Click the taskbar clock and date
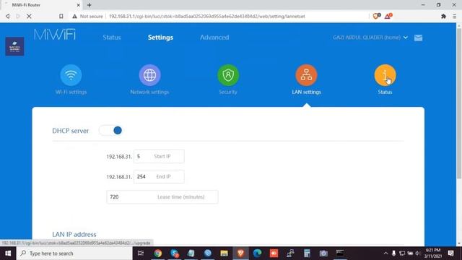 (433, 253)
